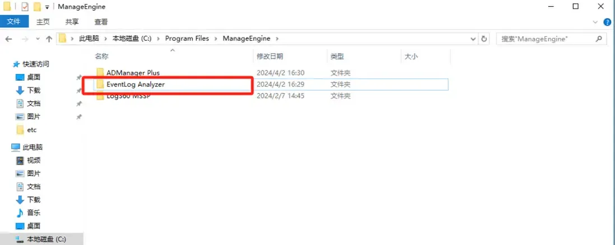Go up one folder level arrow
This screenshot has height=245, width=615.
tap(49, 39)
